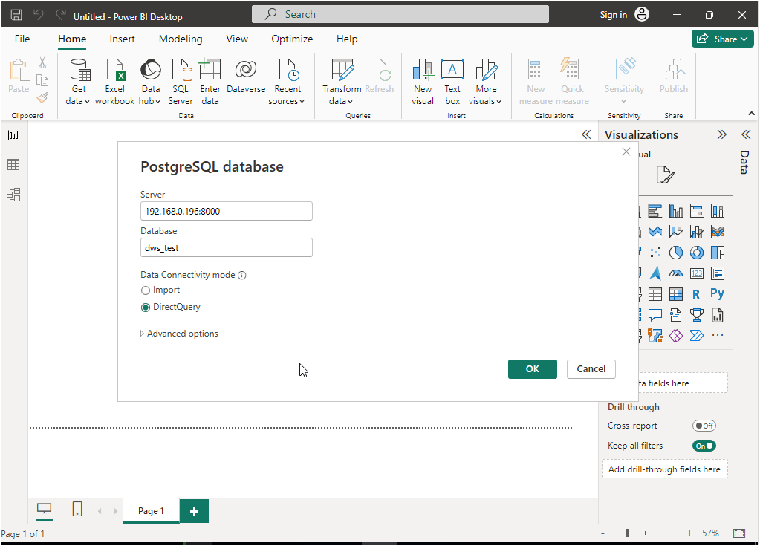Cancel the PostgreSQL database dialog
The height and width of the screenshot is (546, 760).
(x=591, y=369)
